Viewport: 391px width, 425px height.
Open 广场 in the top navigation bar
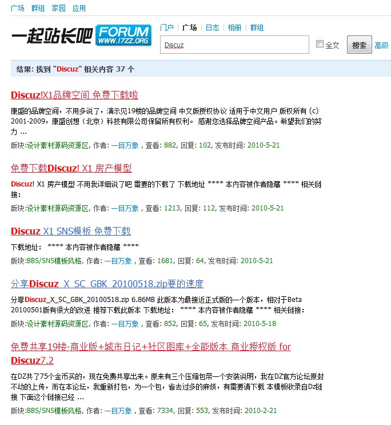point(17,8)
